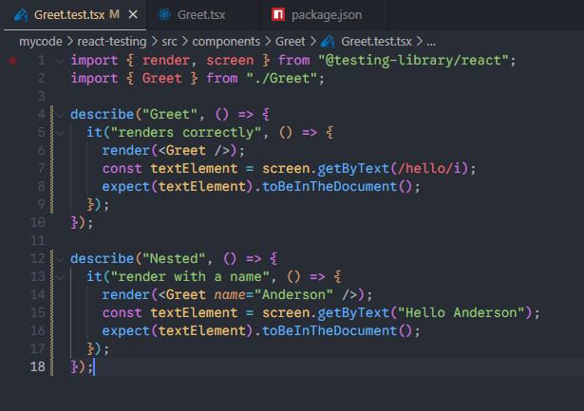This screenshot has height=411, width=584.
Task: Click line number 11 in gutter
Action: point(38,240)
